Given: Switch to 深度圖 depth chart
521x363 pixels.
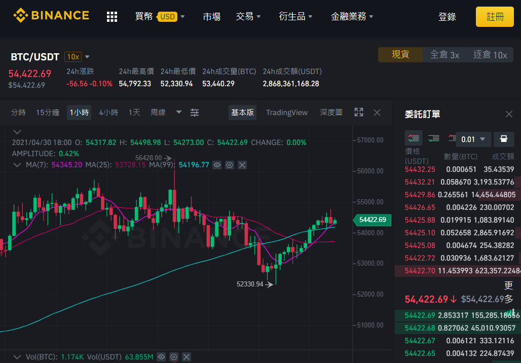Looking at the screenshot, I should (x=331, y=113).
